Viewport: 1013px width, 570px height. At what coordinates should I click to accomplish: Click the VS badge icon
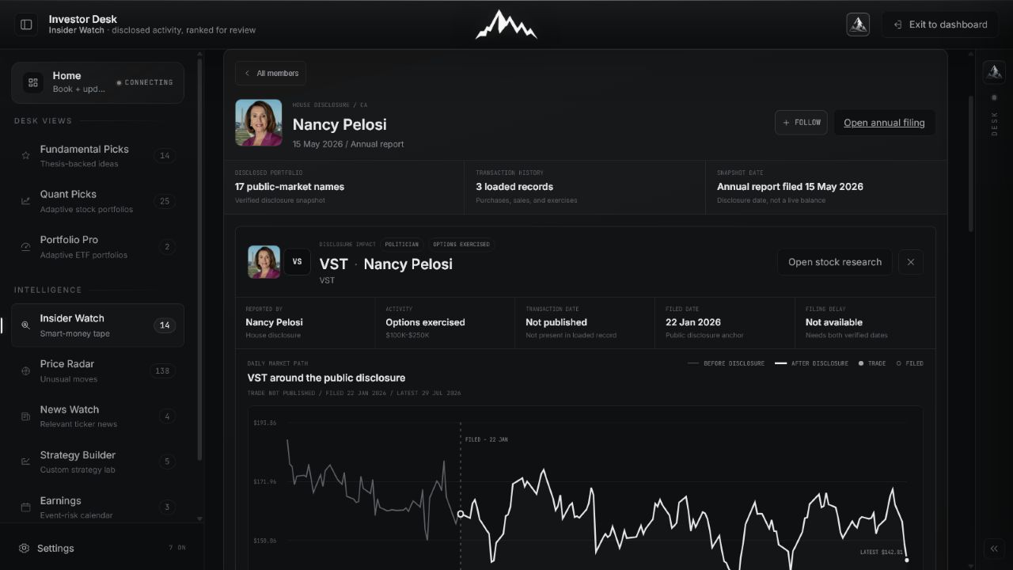point(298,262)
